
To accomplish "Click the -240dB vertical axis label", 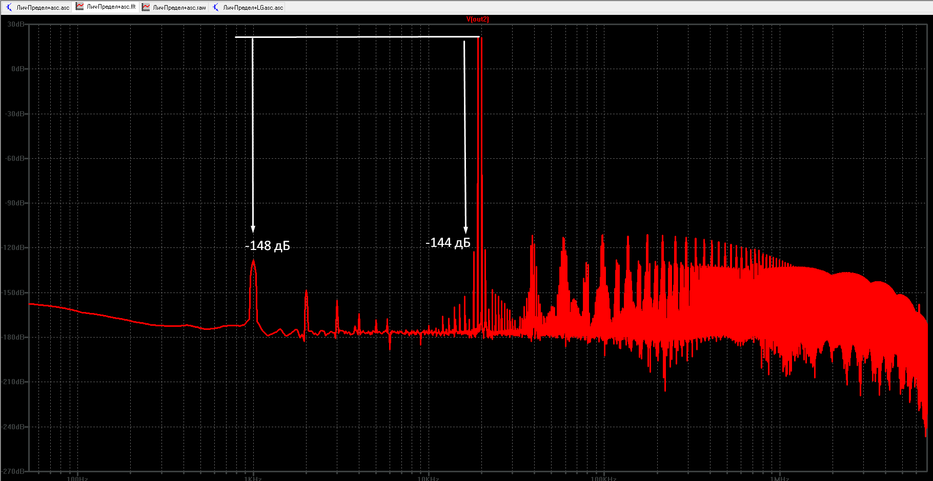I will click(13, 427).
